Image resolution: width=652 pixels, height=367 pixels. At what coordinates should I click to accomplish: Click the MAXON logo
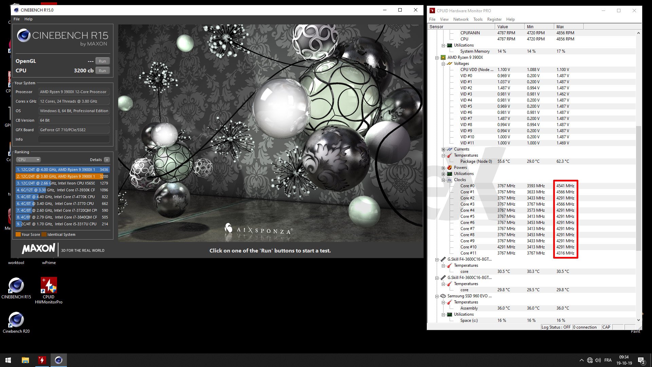click(x=38, y=249)
